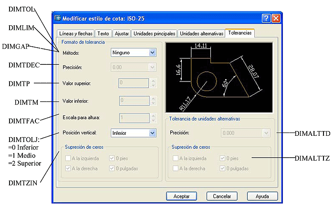Toggle left A la izquierda checkbox in Formato de tolerancia
Viewport: 334px width, 213px height.
68,158
